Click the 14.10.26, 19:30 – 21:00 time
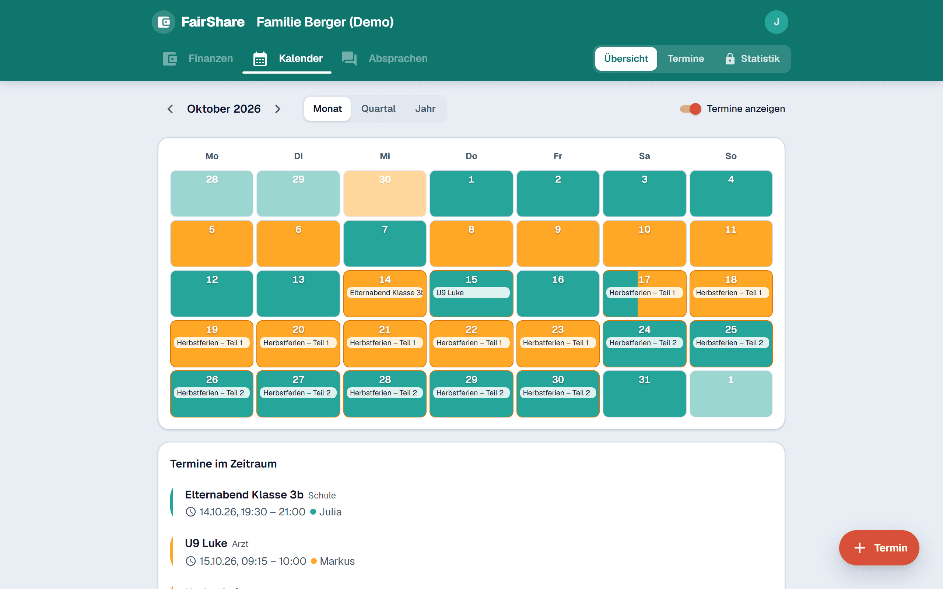This screenshot has height=589, width=943. click(252, 512)
